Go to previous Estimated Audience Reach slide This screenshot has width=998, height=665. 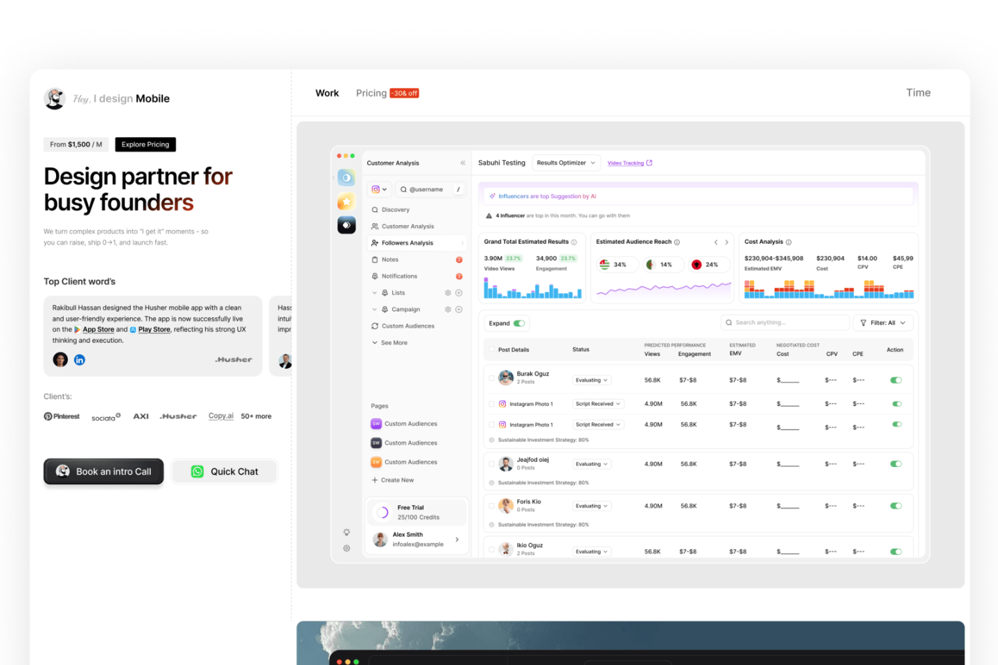tap(716, 242)
